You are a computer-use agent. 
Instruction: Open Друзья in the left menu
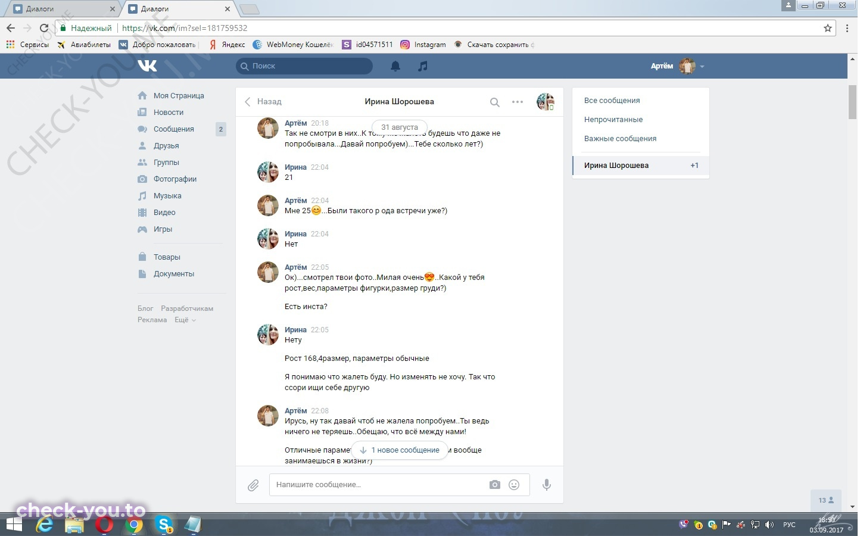point(166,146)
